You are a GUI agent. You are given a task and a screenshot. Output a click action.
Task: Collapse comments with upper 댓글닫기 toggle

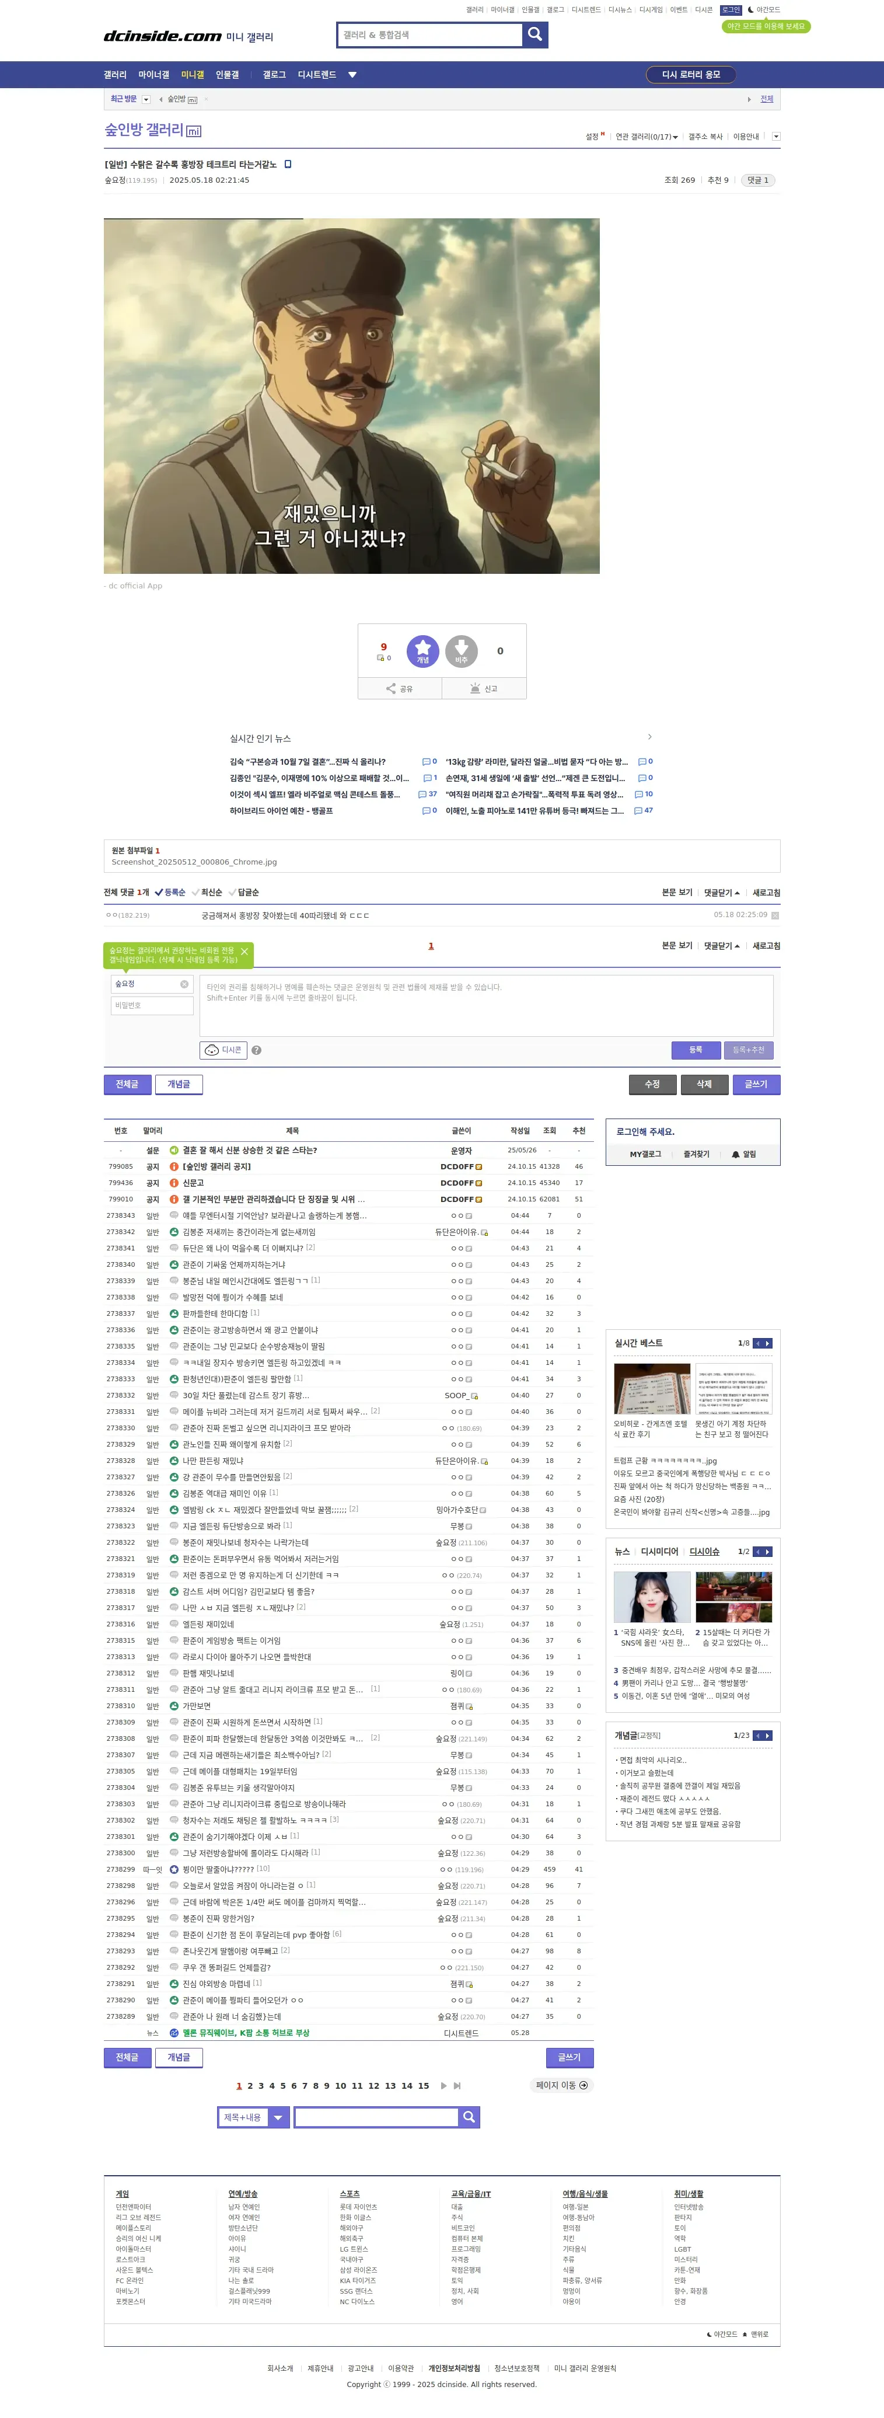[x=722, y=893]
